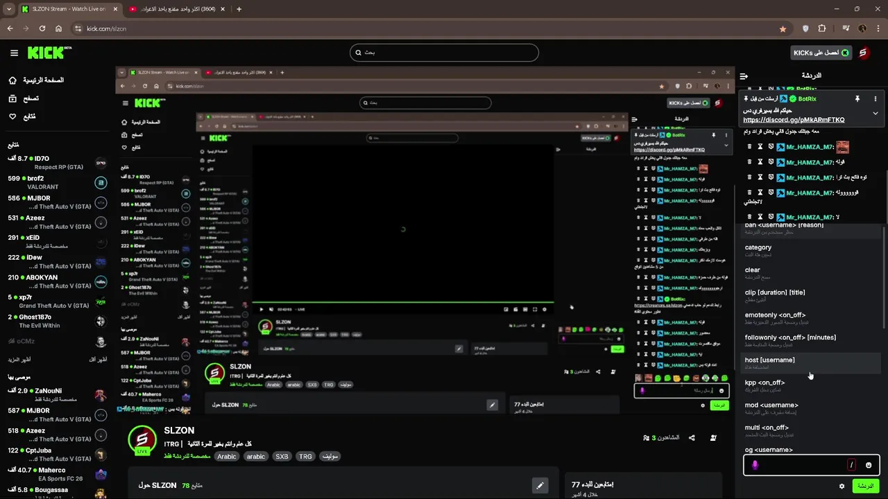888x499 pixels.
Task: Click shield ban icon on emote image message
Action: point(771,147)
